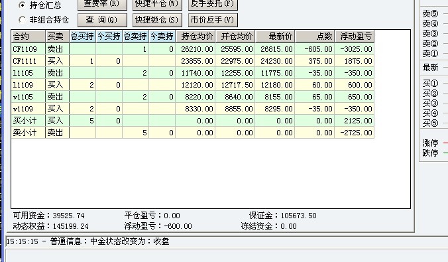Select the CF1109 position row
Image resolution: width=448 pixels, height=262 pixels.
click(x=193, y=49)
